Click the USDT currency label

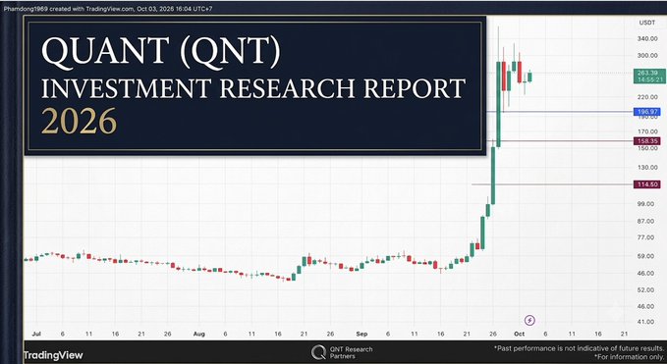[x=647, y=23]
